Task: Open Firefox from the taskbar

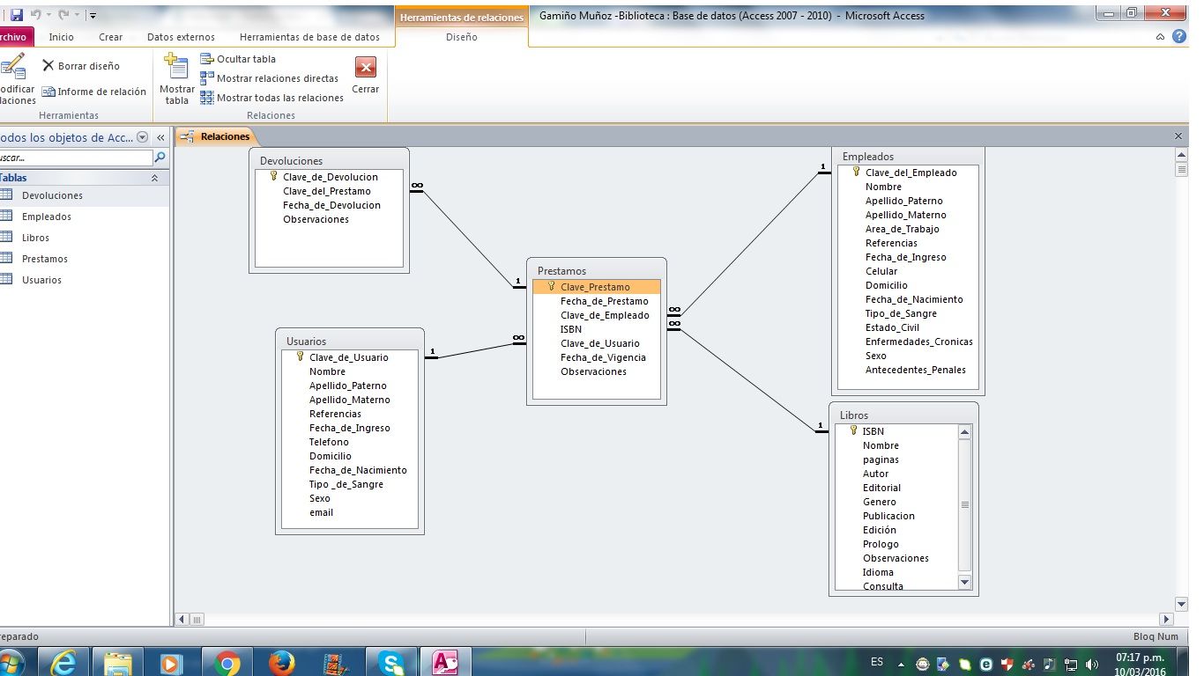Action: [281, 663]
